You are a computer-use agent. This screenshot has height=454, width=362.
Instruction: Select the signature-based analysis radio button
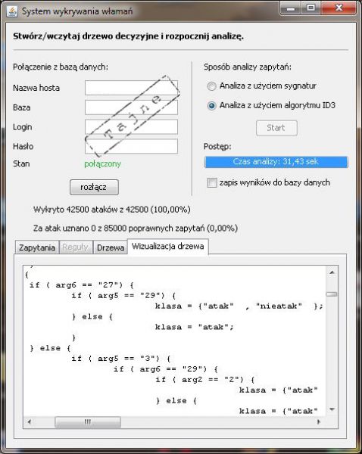[x=211, y=86]
